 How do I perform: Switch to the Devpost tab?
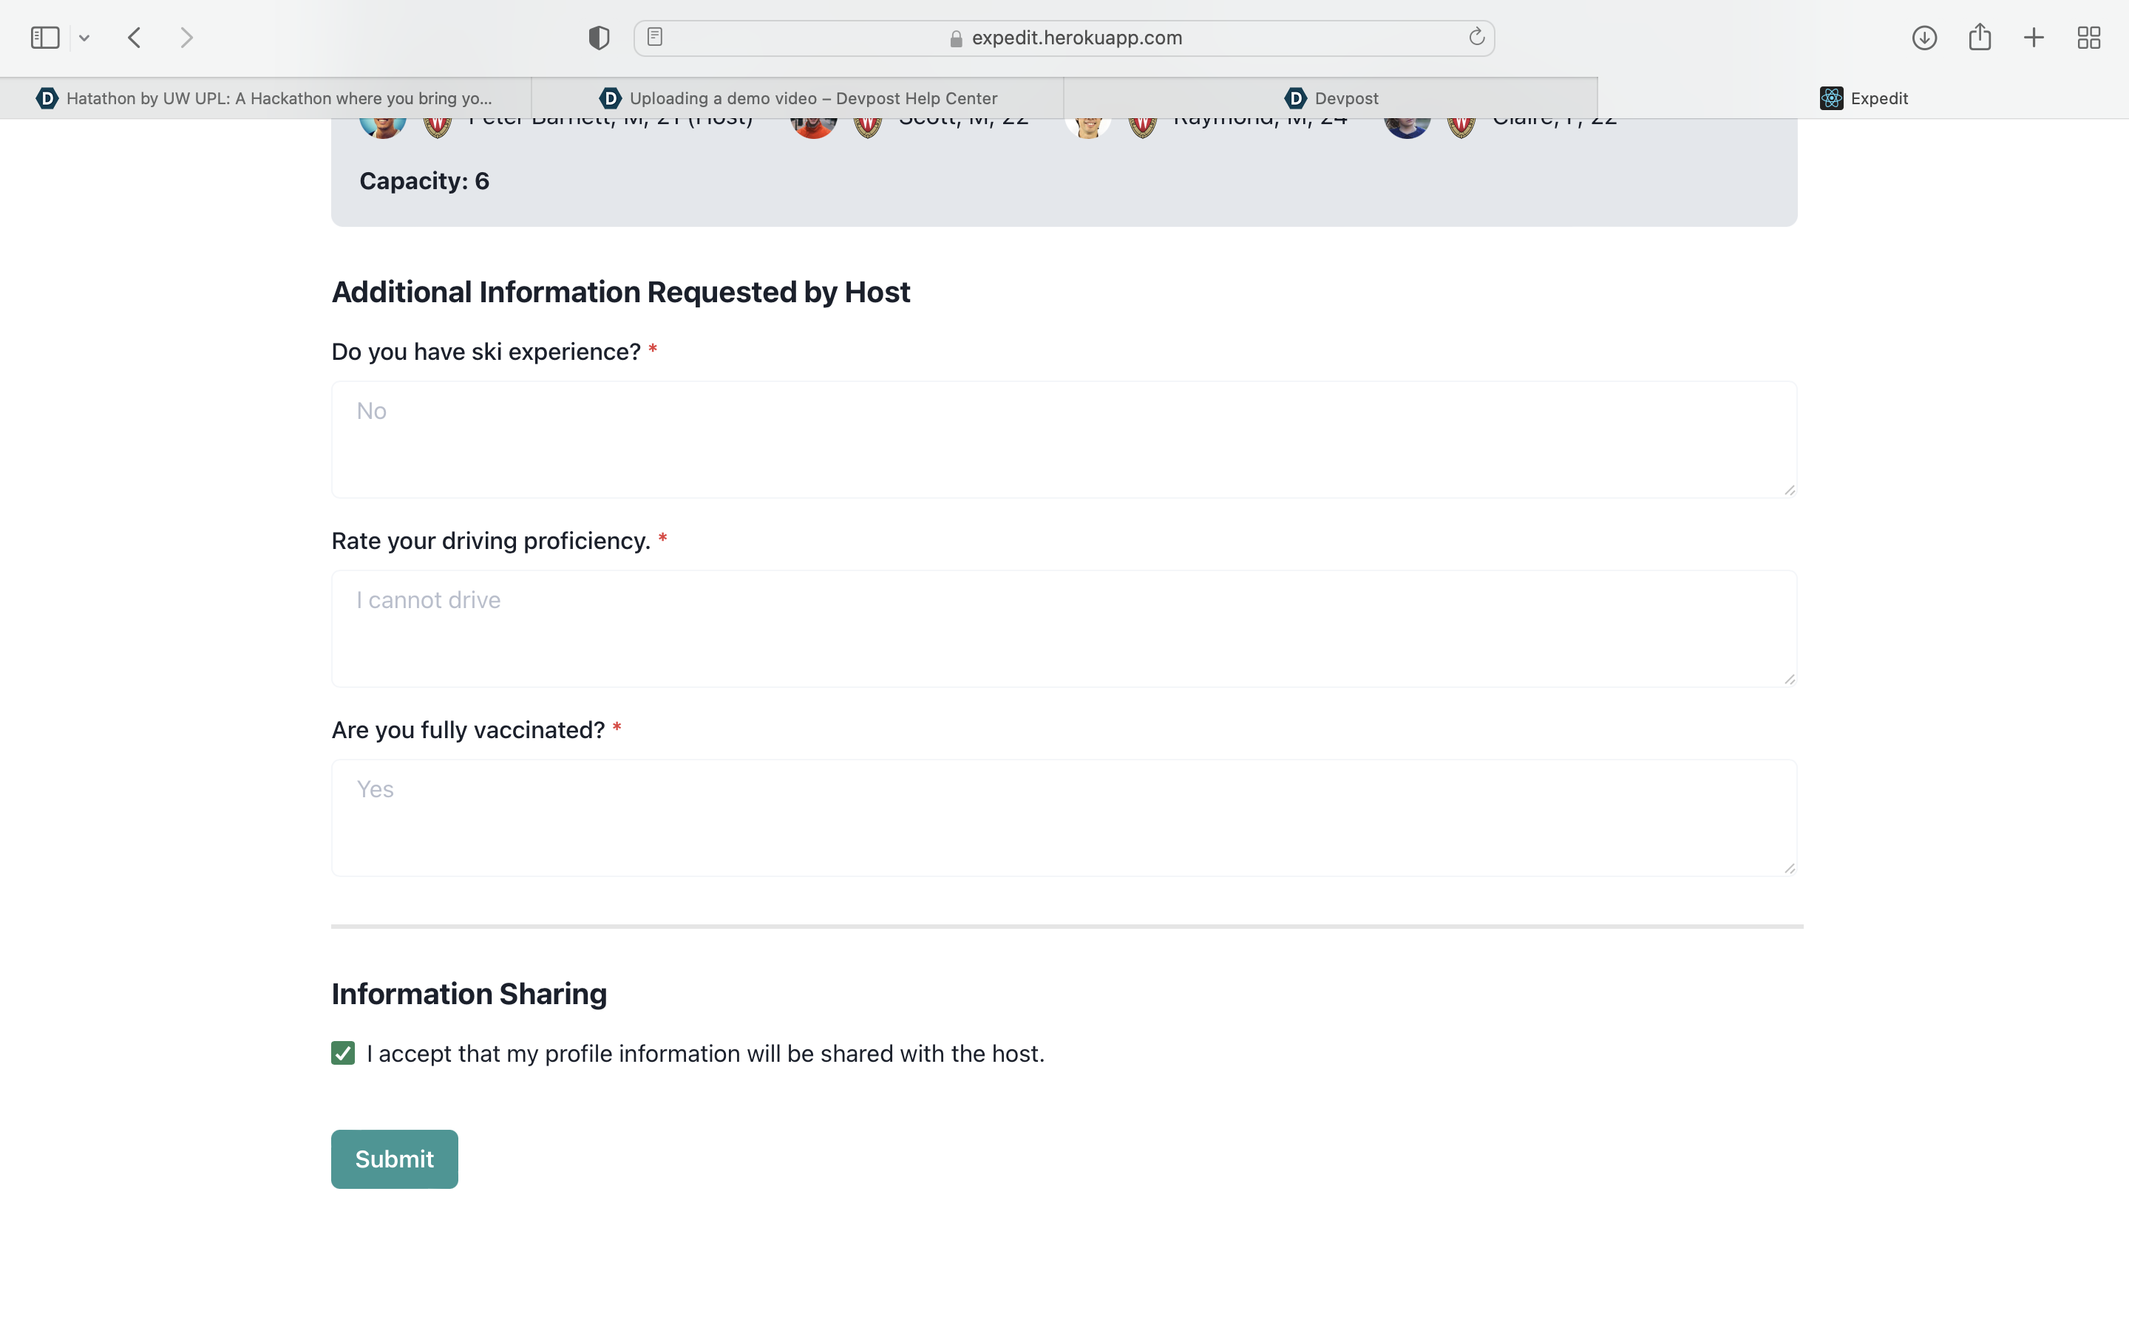[1330, 98]
